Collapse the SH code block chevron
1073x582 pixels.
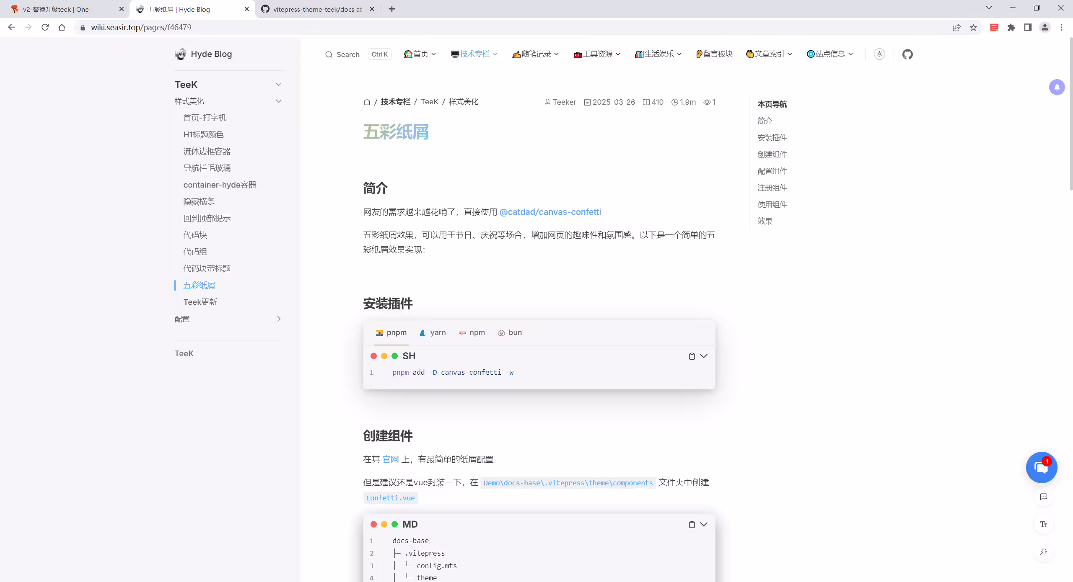click(704, 356)
